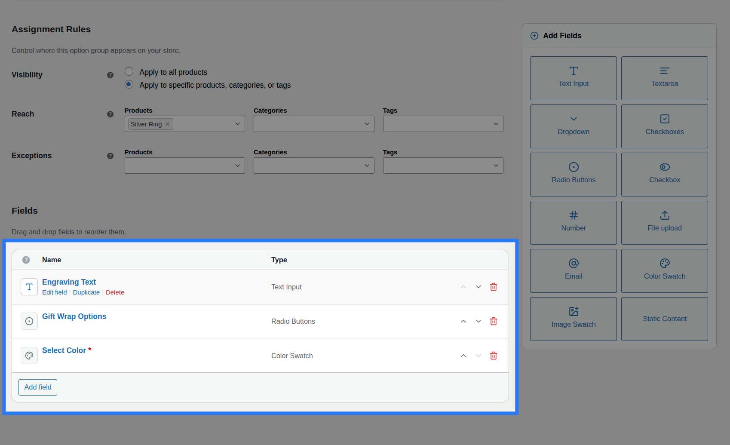Add a Text Input field
730x445 pixels.
point(573,78)
